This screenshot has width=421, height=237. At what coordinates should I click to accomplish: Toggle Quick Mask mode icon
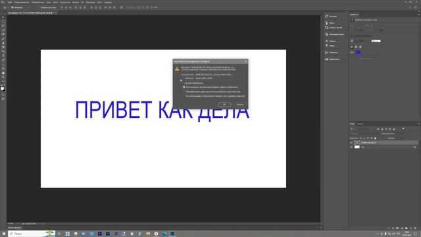tap(3, 95)
